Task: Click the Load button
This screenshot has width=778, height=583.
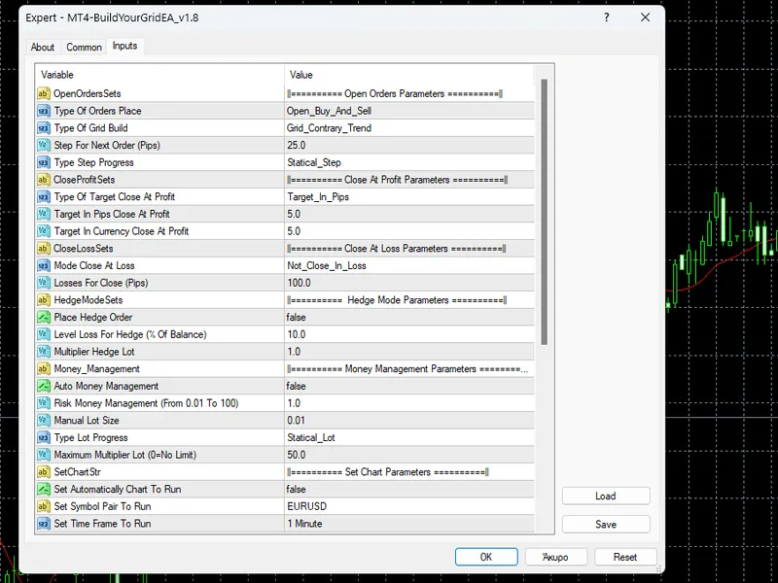Action: click(606, 497)
